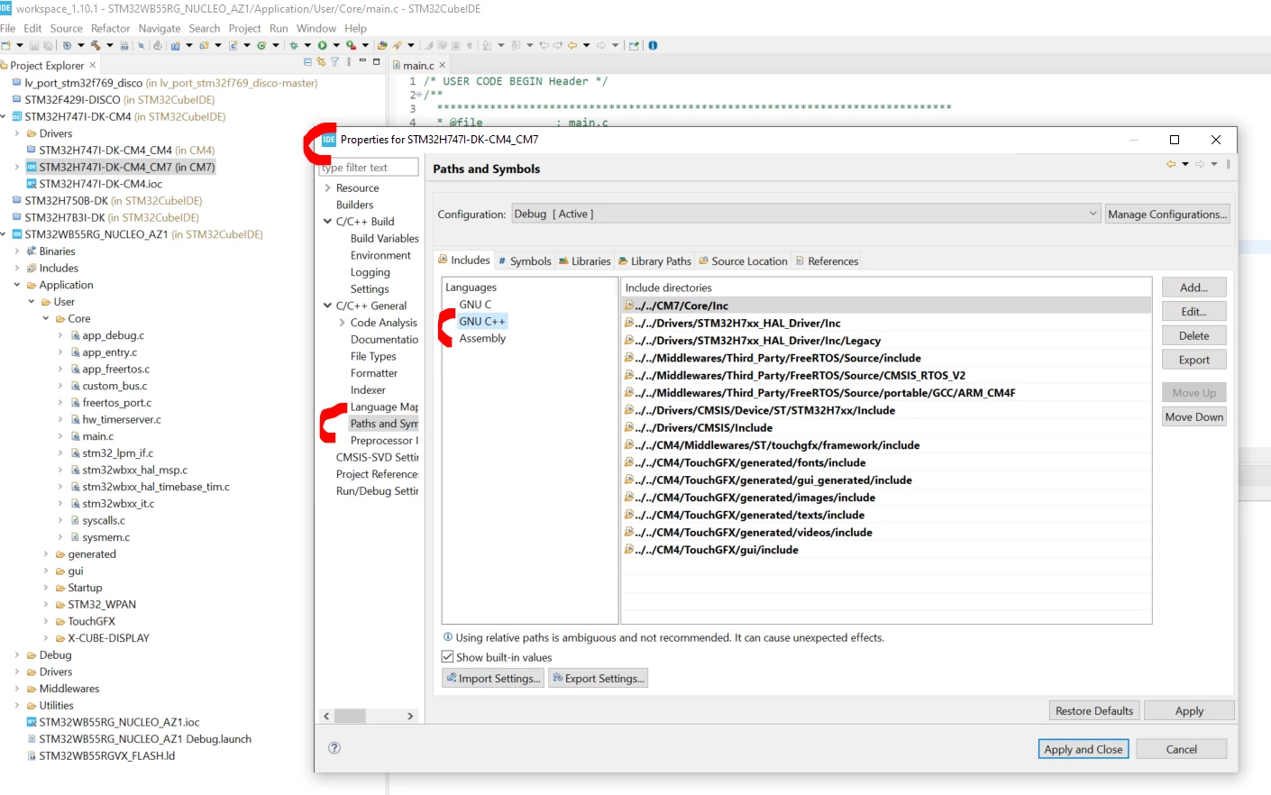Collapse all in Project Explorer
This screenshot has width=1271, height=795.
[308, 62]
